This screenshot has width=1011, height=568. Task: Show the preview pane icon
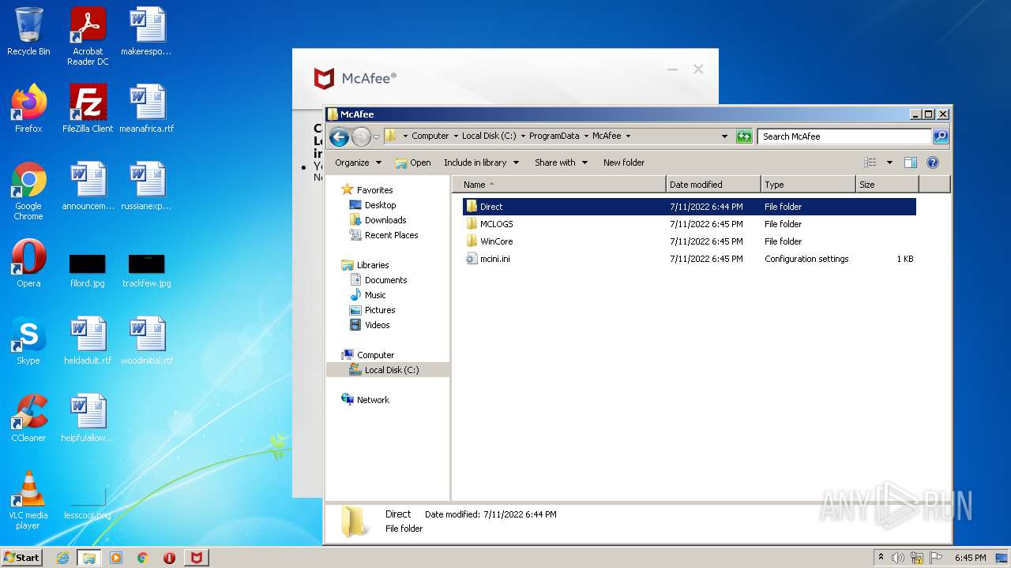(x=910, y=163)
